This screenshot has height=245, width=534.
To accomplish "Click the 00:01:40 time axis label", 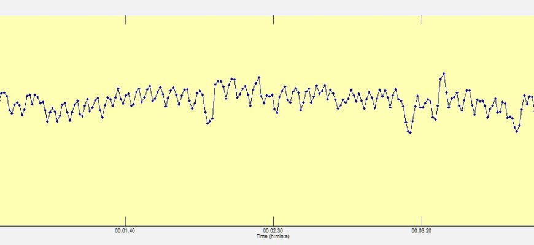I will tap(125, 231).
